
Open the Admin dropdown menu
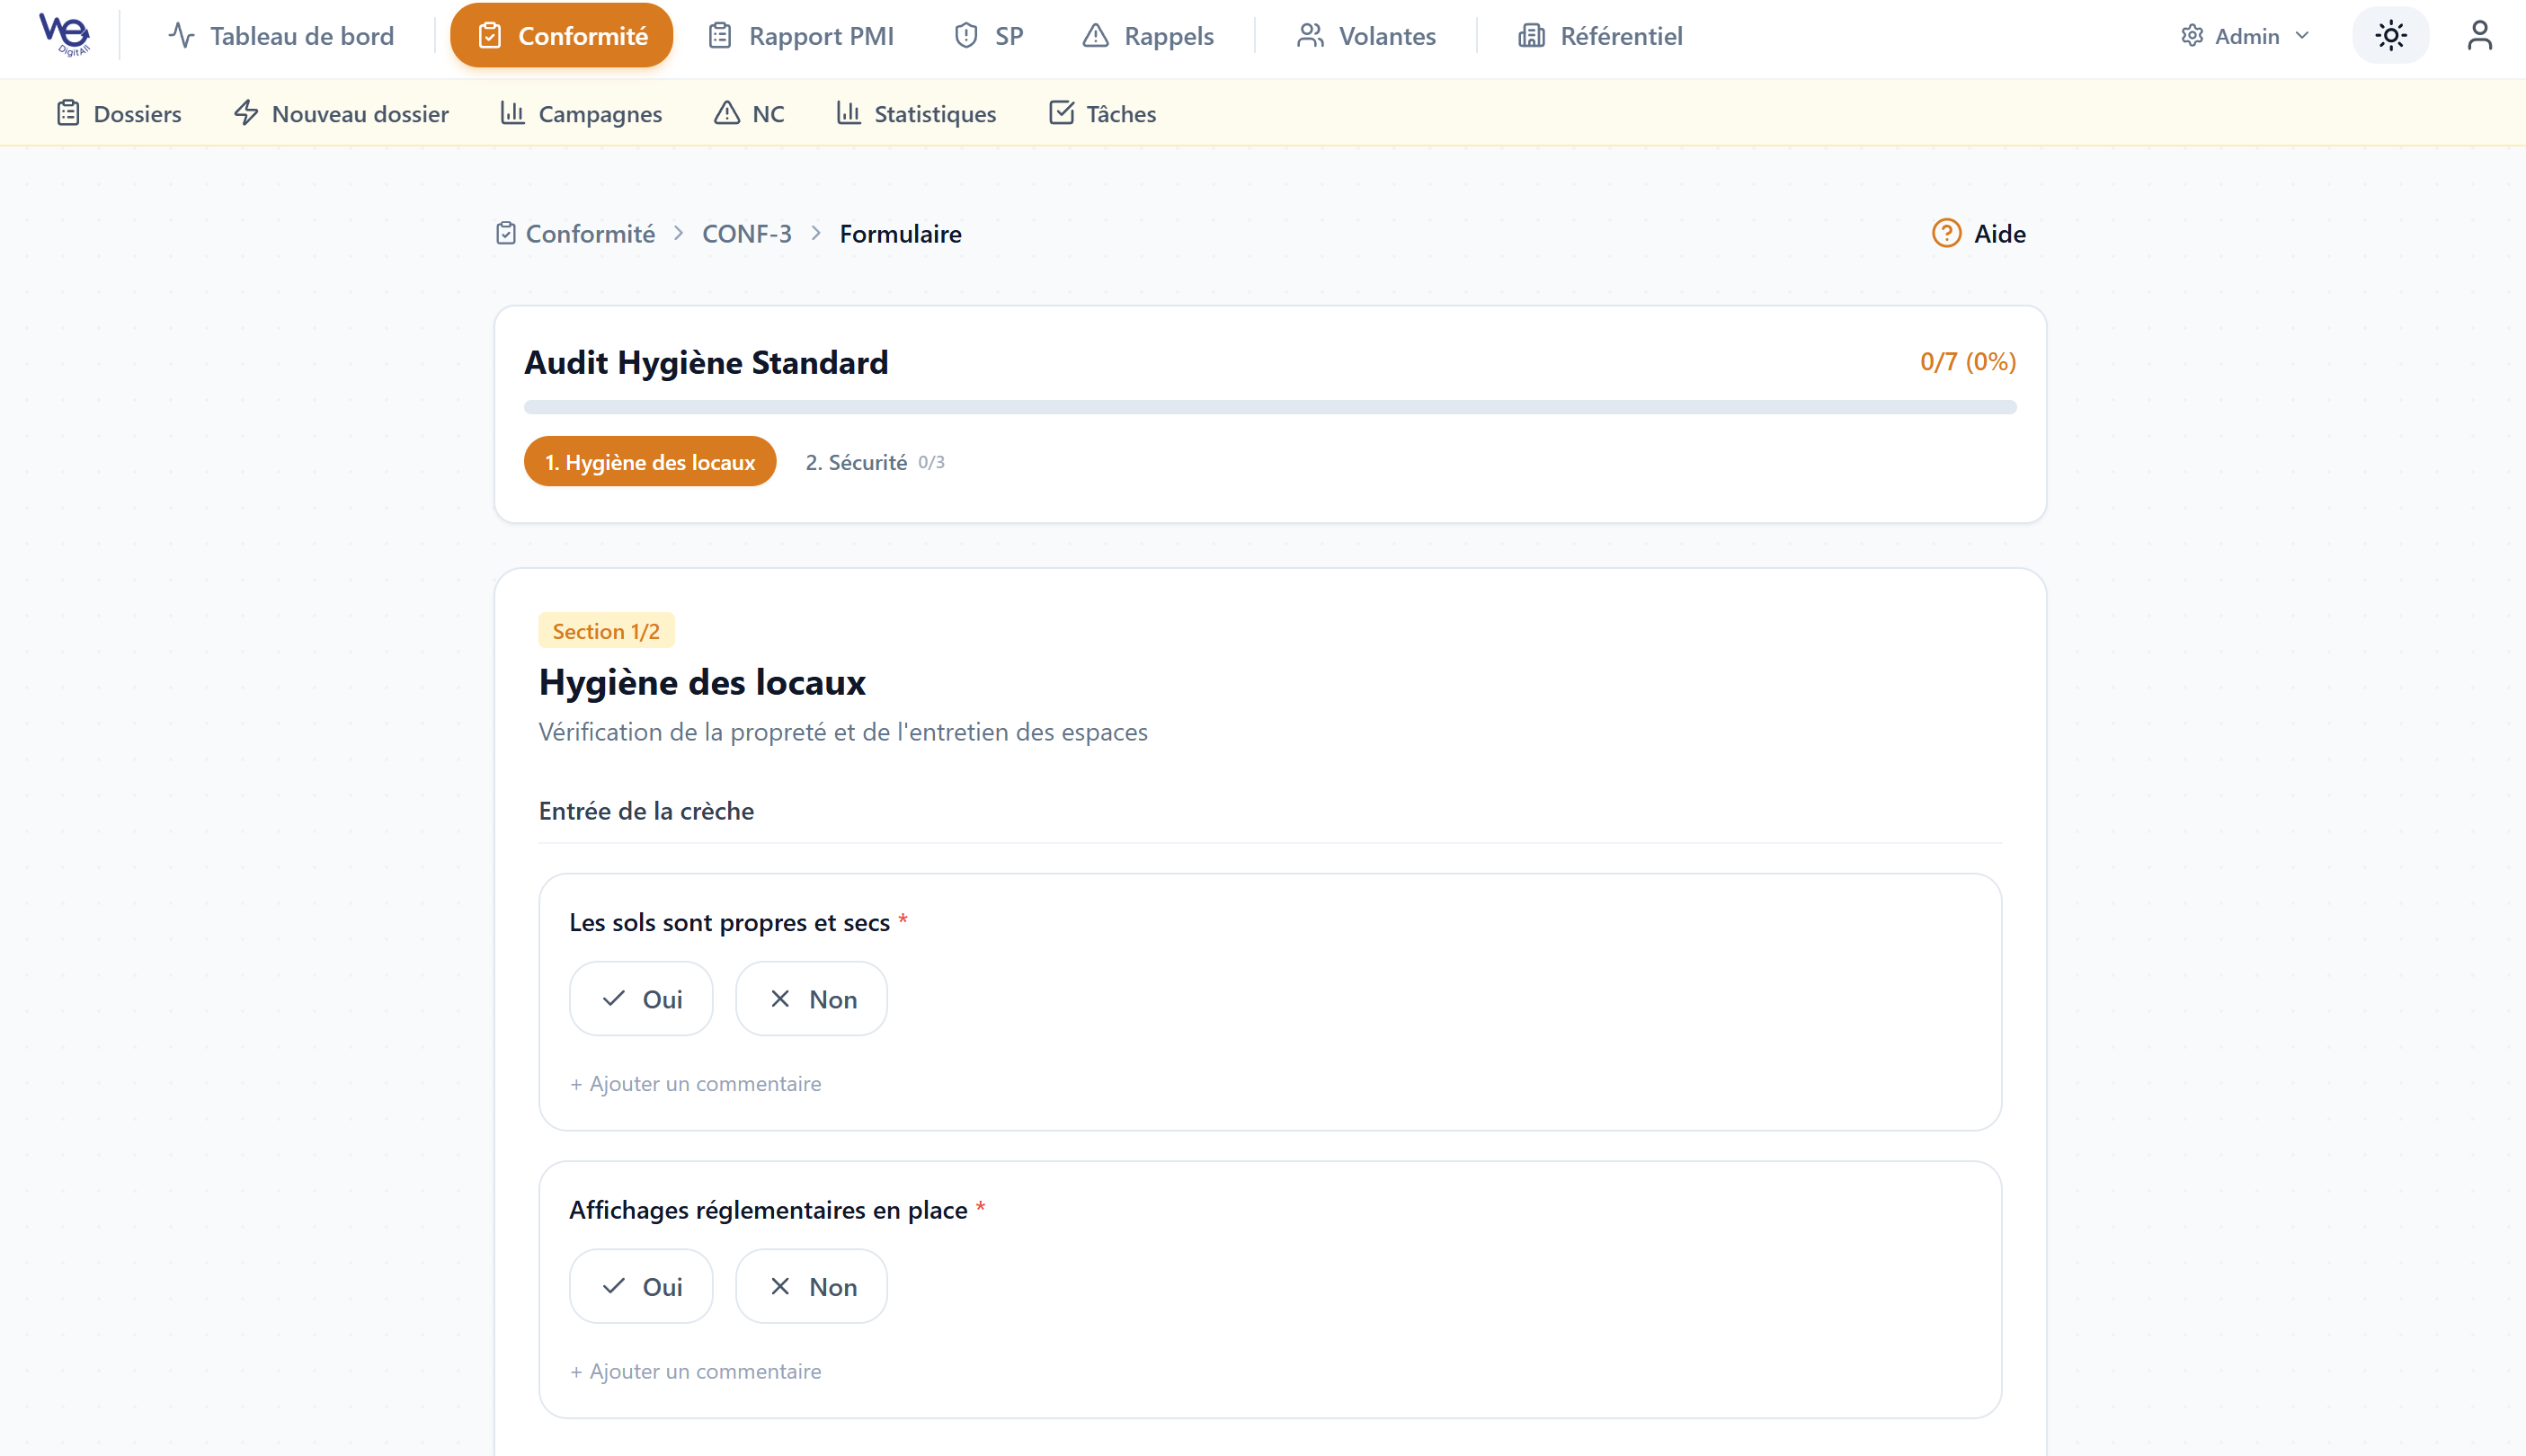[2245, 36]
